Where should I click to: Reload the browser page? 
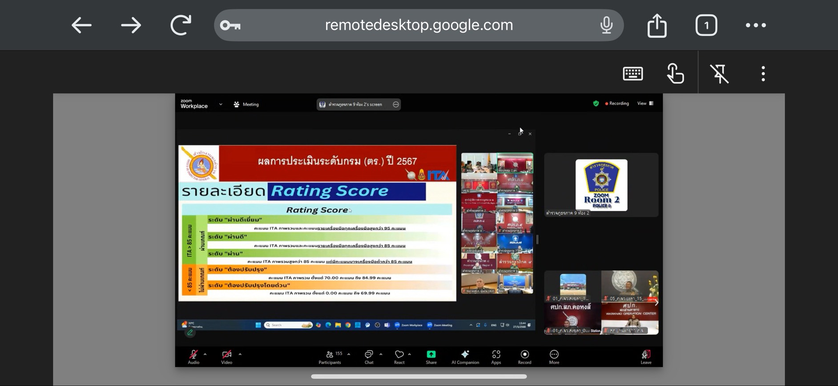(x=181, y=25)
